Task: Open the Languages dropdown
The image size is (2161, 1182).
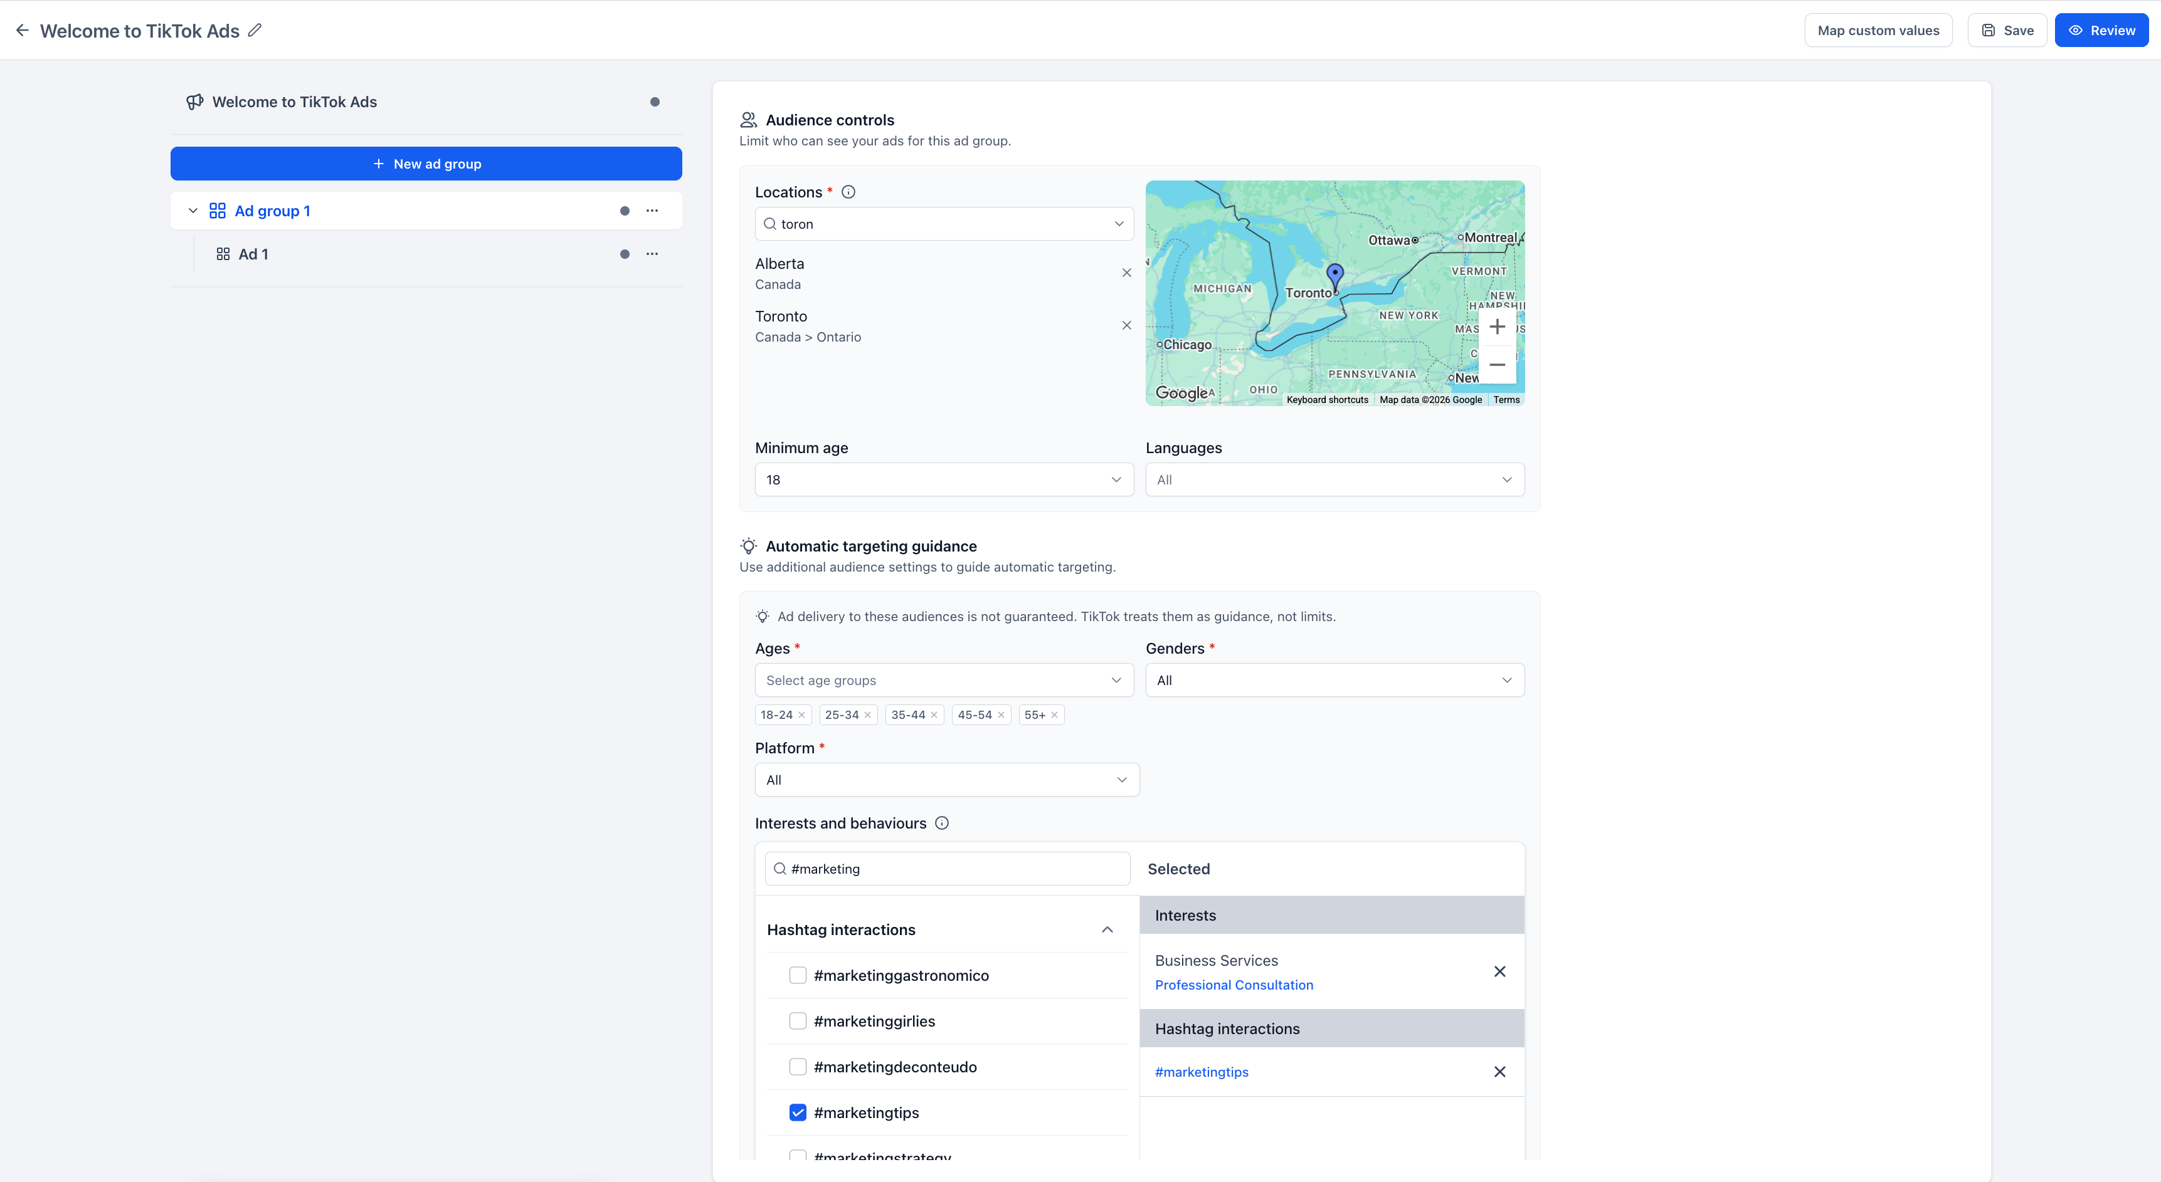Action: 1334,479
